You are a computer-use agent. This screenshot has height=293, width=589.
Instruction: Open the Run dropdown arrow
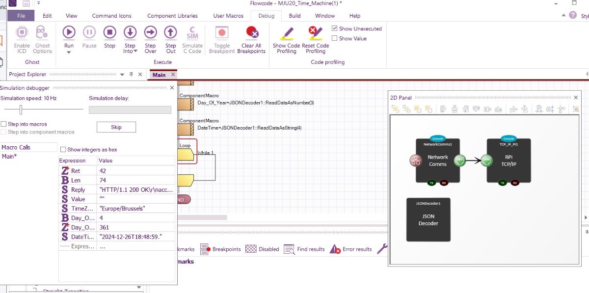[x=69, y=52]
